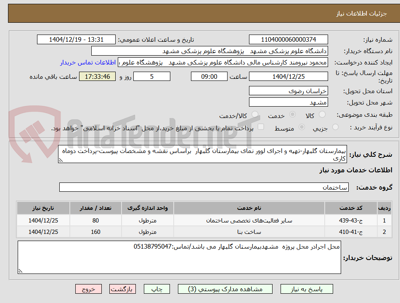This screenshot has width=400, height=303.
Task: Click the description text area's resize grip
Action: pyautogui.click(x=61, y=160)
